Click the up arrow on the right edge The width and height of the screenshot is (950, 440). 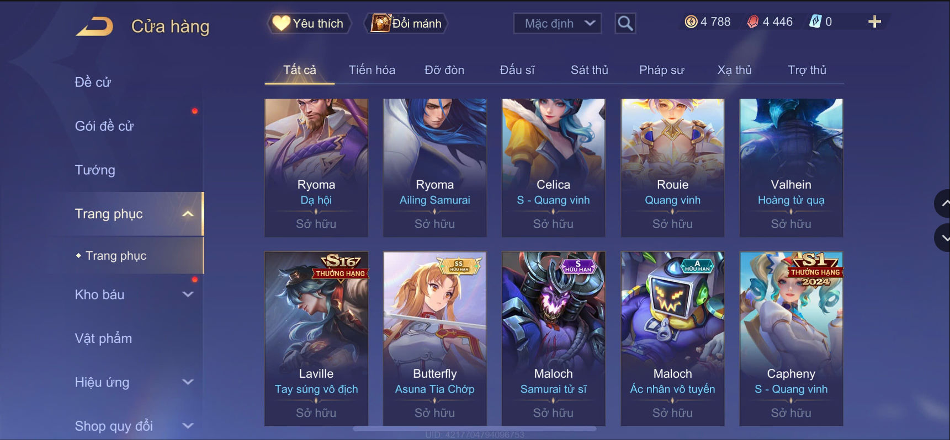(x=943, y=203)
